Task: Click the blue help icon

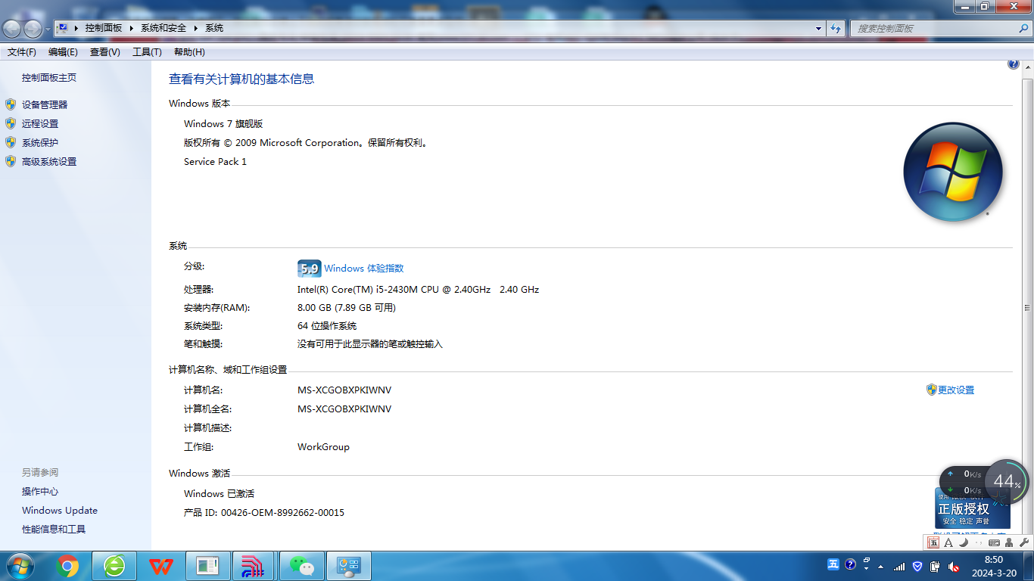Action: pyautogui.click(x=850, y=564)
